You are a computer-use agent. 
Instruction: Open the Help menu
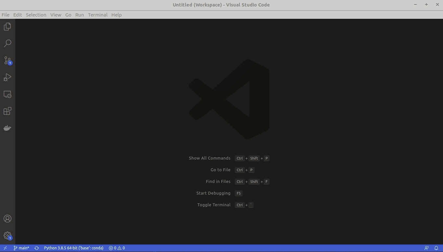click(x=117, y=15)
